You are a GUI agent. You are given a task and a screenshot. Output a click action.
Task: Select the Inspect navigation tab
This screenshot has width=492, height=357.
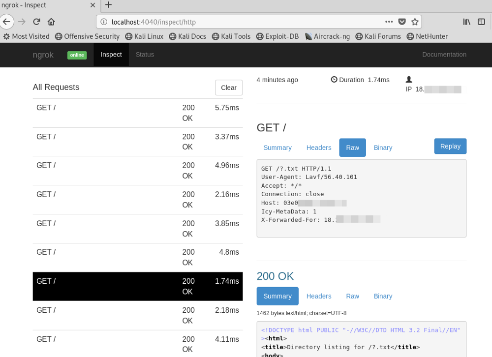(111, 55)
